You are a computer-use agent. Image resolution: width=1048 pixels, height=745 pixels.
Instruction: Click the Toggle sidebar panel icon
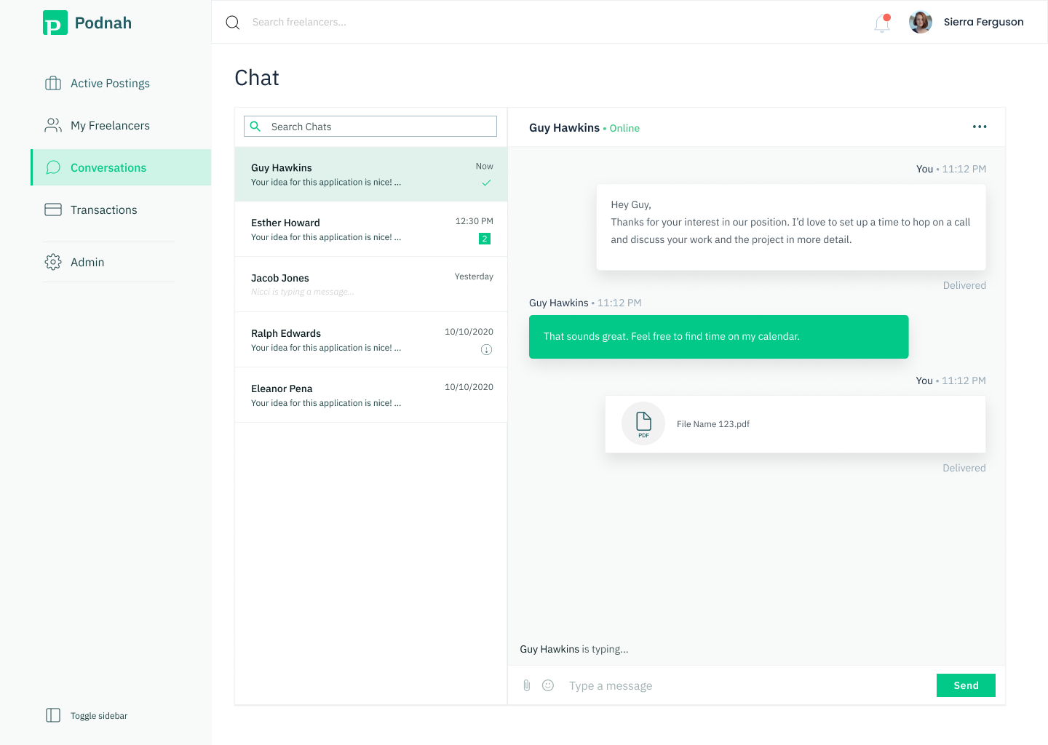tap(53, 715)
